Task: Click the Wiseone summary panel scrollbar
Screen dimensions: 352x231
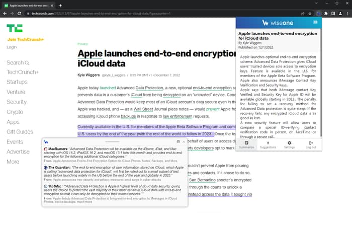Action: [x=321, y=83]
